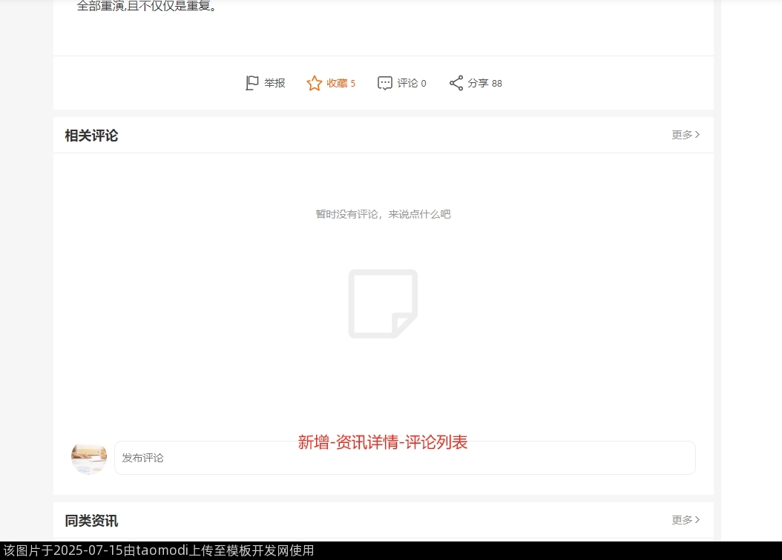The height and width of the screenshot is (560, 782).
Task: Select the 同类资讯 section heading
Action: 91,521
